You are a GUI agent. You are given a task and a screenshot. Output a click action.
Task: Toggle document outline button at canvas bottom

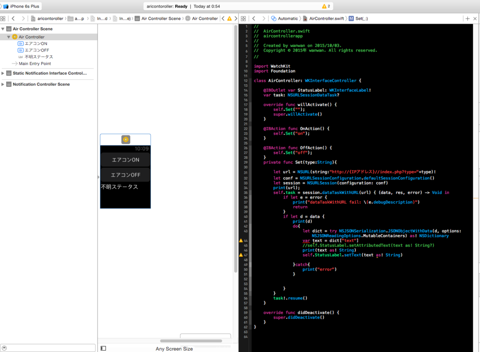pyautogui.click(x=104, y=348)
